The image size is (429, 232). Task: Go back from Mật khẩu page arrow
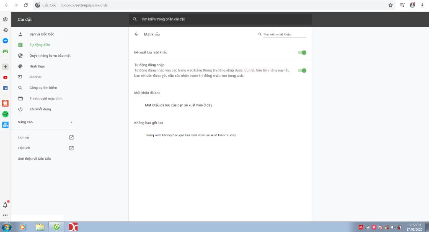click(x=137, y=34)
